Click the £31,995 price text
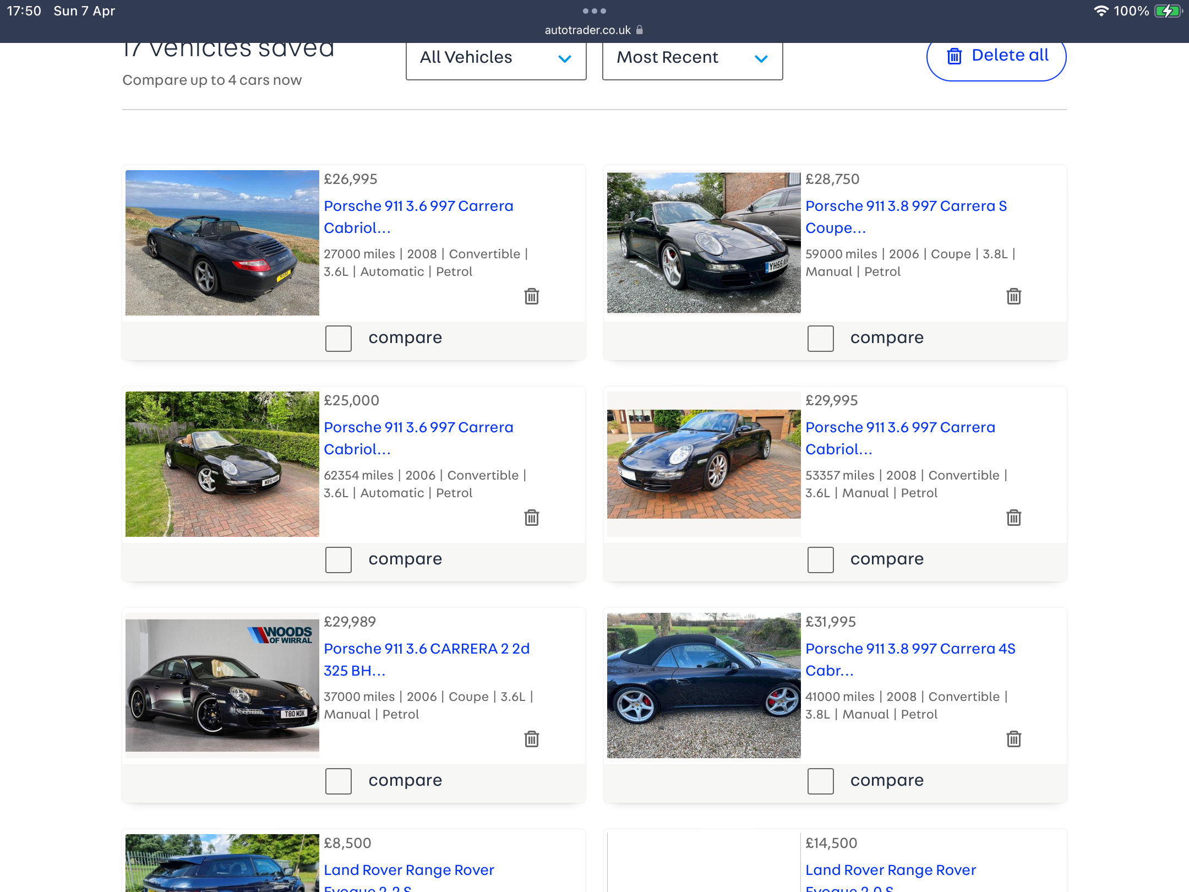1189x892 pixels. coord(831,622)
